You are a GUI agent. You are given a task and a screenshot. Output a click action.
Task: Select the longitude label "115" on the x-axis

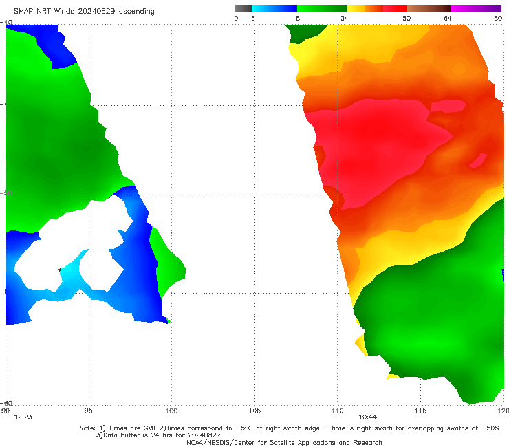(x=421, y=411)
